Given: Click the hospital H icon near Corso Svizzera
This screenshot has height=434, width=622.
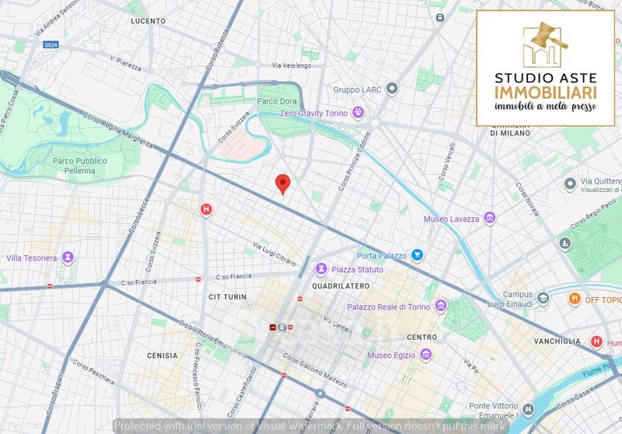Looking at the screenshot, I should [x=206, y=209].
